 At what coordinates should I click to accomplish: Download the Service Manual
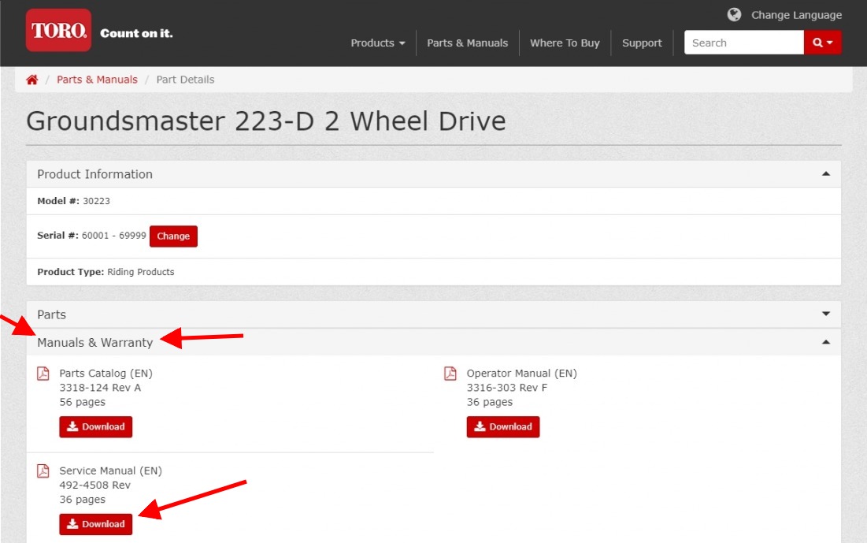click(x=96, y=525)
